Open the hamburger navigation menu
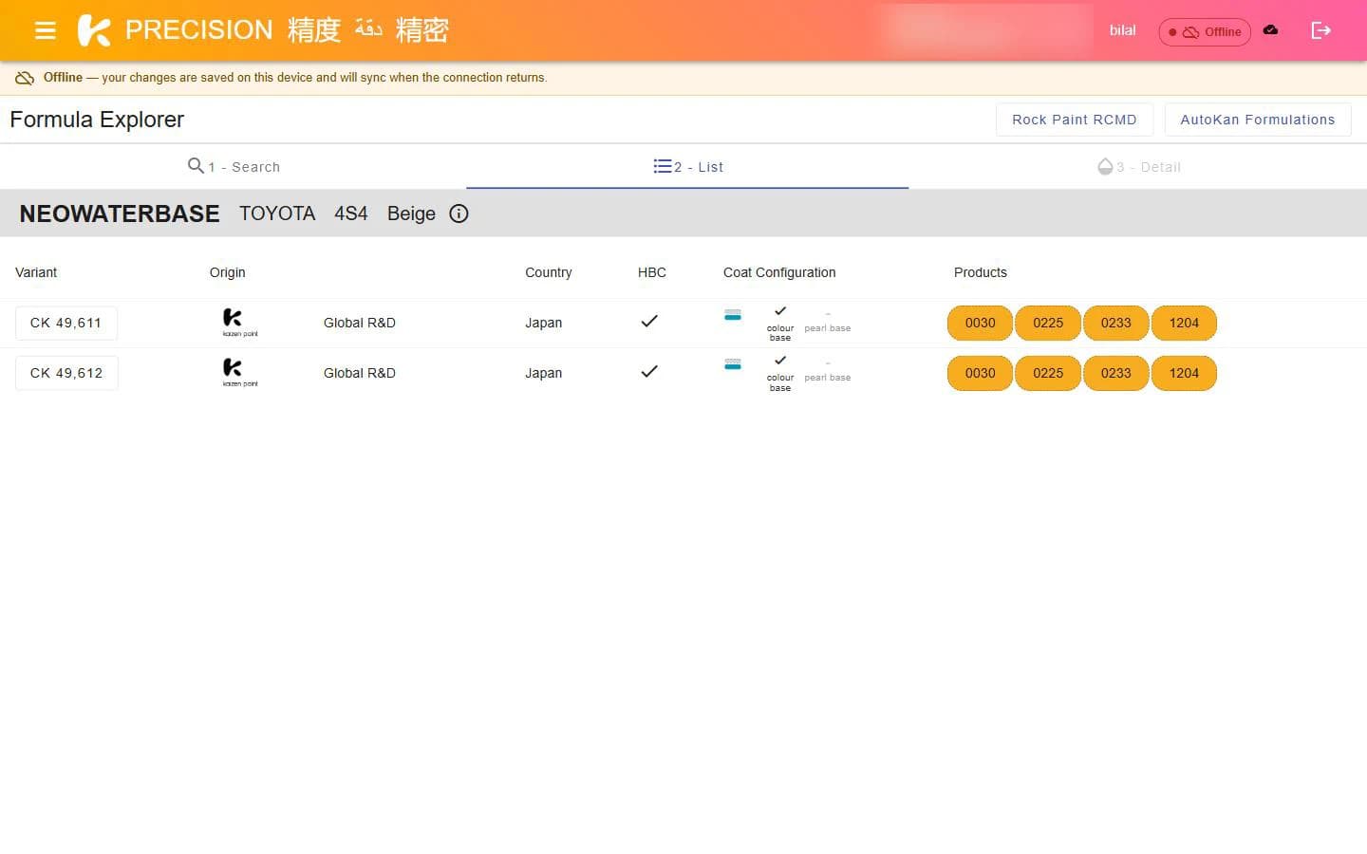Image resolution: width=1367 pixels, height=854 pixels. pos(45,30)
